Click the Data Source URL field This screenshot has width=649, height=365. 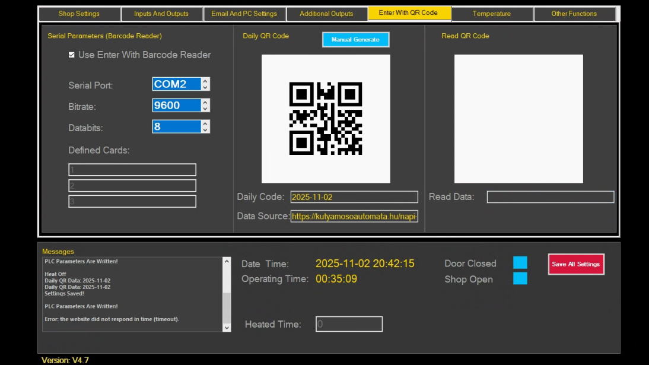pos(354,216)
